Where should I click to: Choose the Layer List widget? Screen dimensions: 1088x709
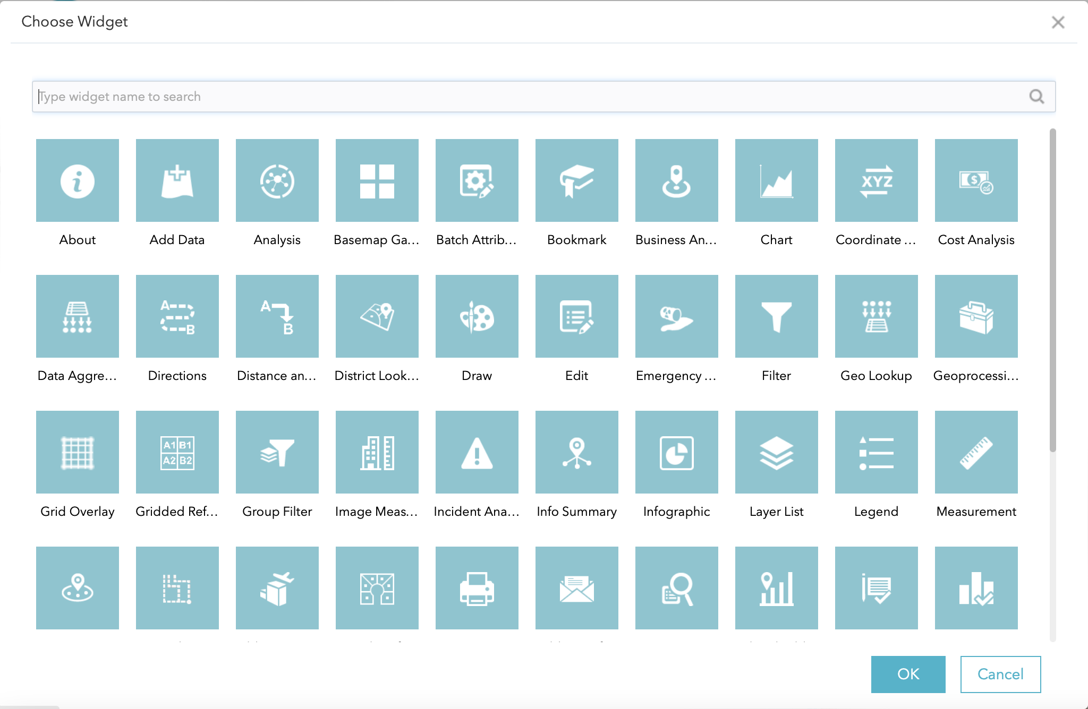[x=777, y=452]
